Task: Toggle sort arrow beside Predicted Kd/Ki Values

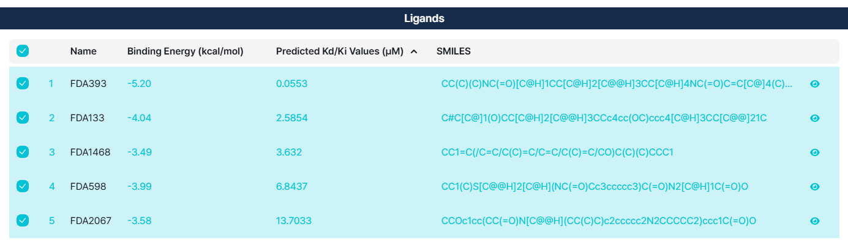Action: pyautogui.click(x=414, y=52)
